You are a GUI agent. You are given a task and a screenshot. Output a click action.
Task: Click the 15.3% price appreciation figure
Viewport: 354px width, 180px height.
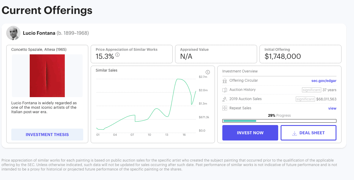[105, 56]
